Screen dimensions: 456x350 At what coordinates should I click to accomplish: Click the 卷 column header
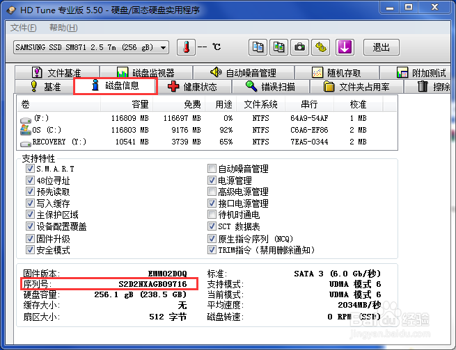(59, 104)
